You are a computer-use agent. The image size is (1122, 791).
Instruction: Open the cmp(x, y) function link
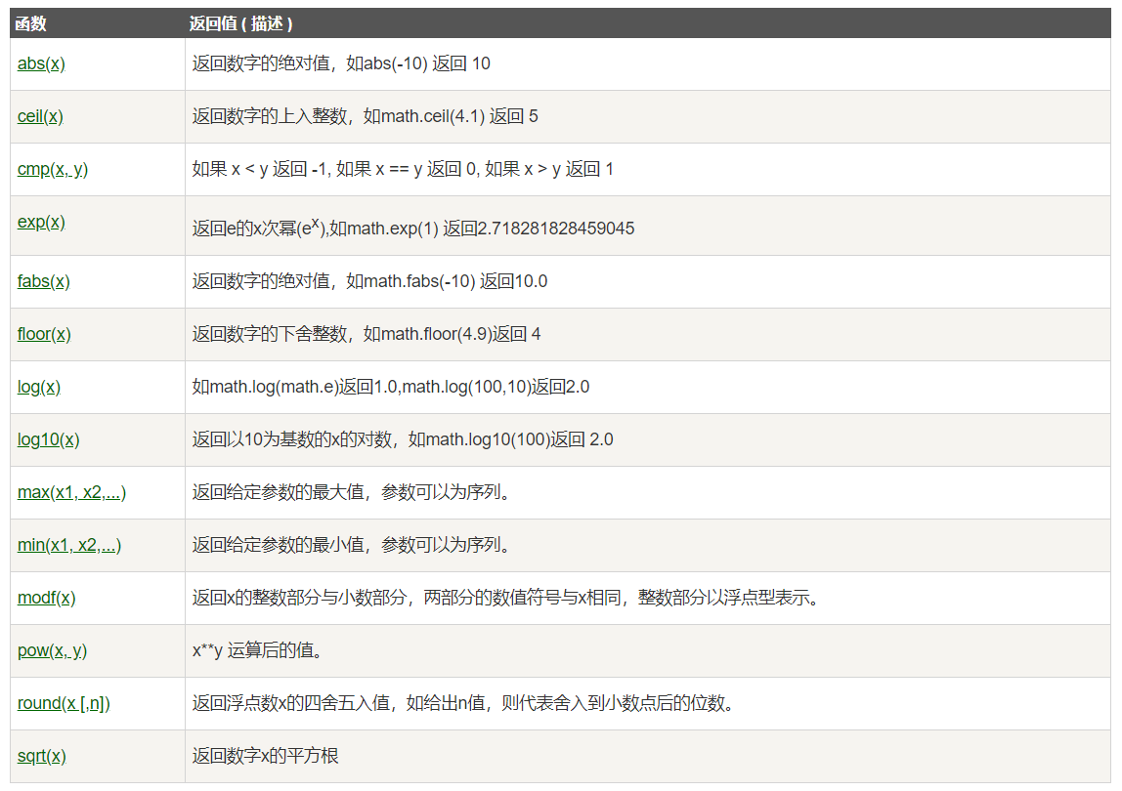(52, 170)
